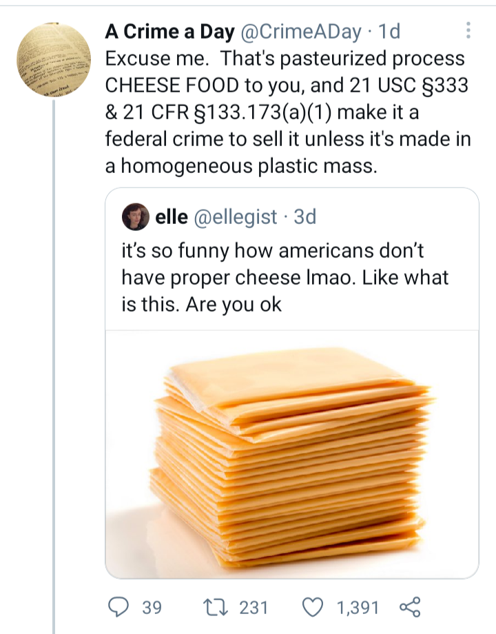Click the @ellegist handle
The height and width of the screenshot is (634, 496).
[x=237, y=217]
